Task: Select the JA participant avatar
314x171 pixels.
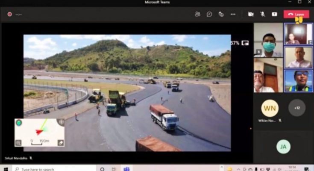Action: [x=283, y=146]
